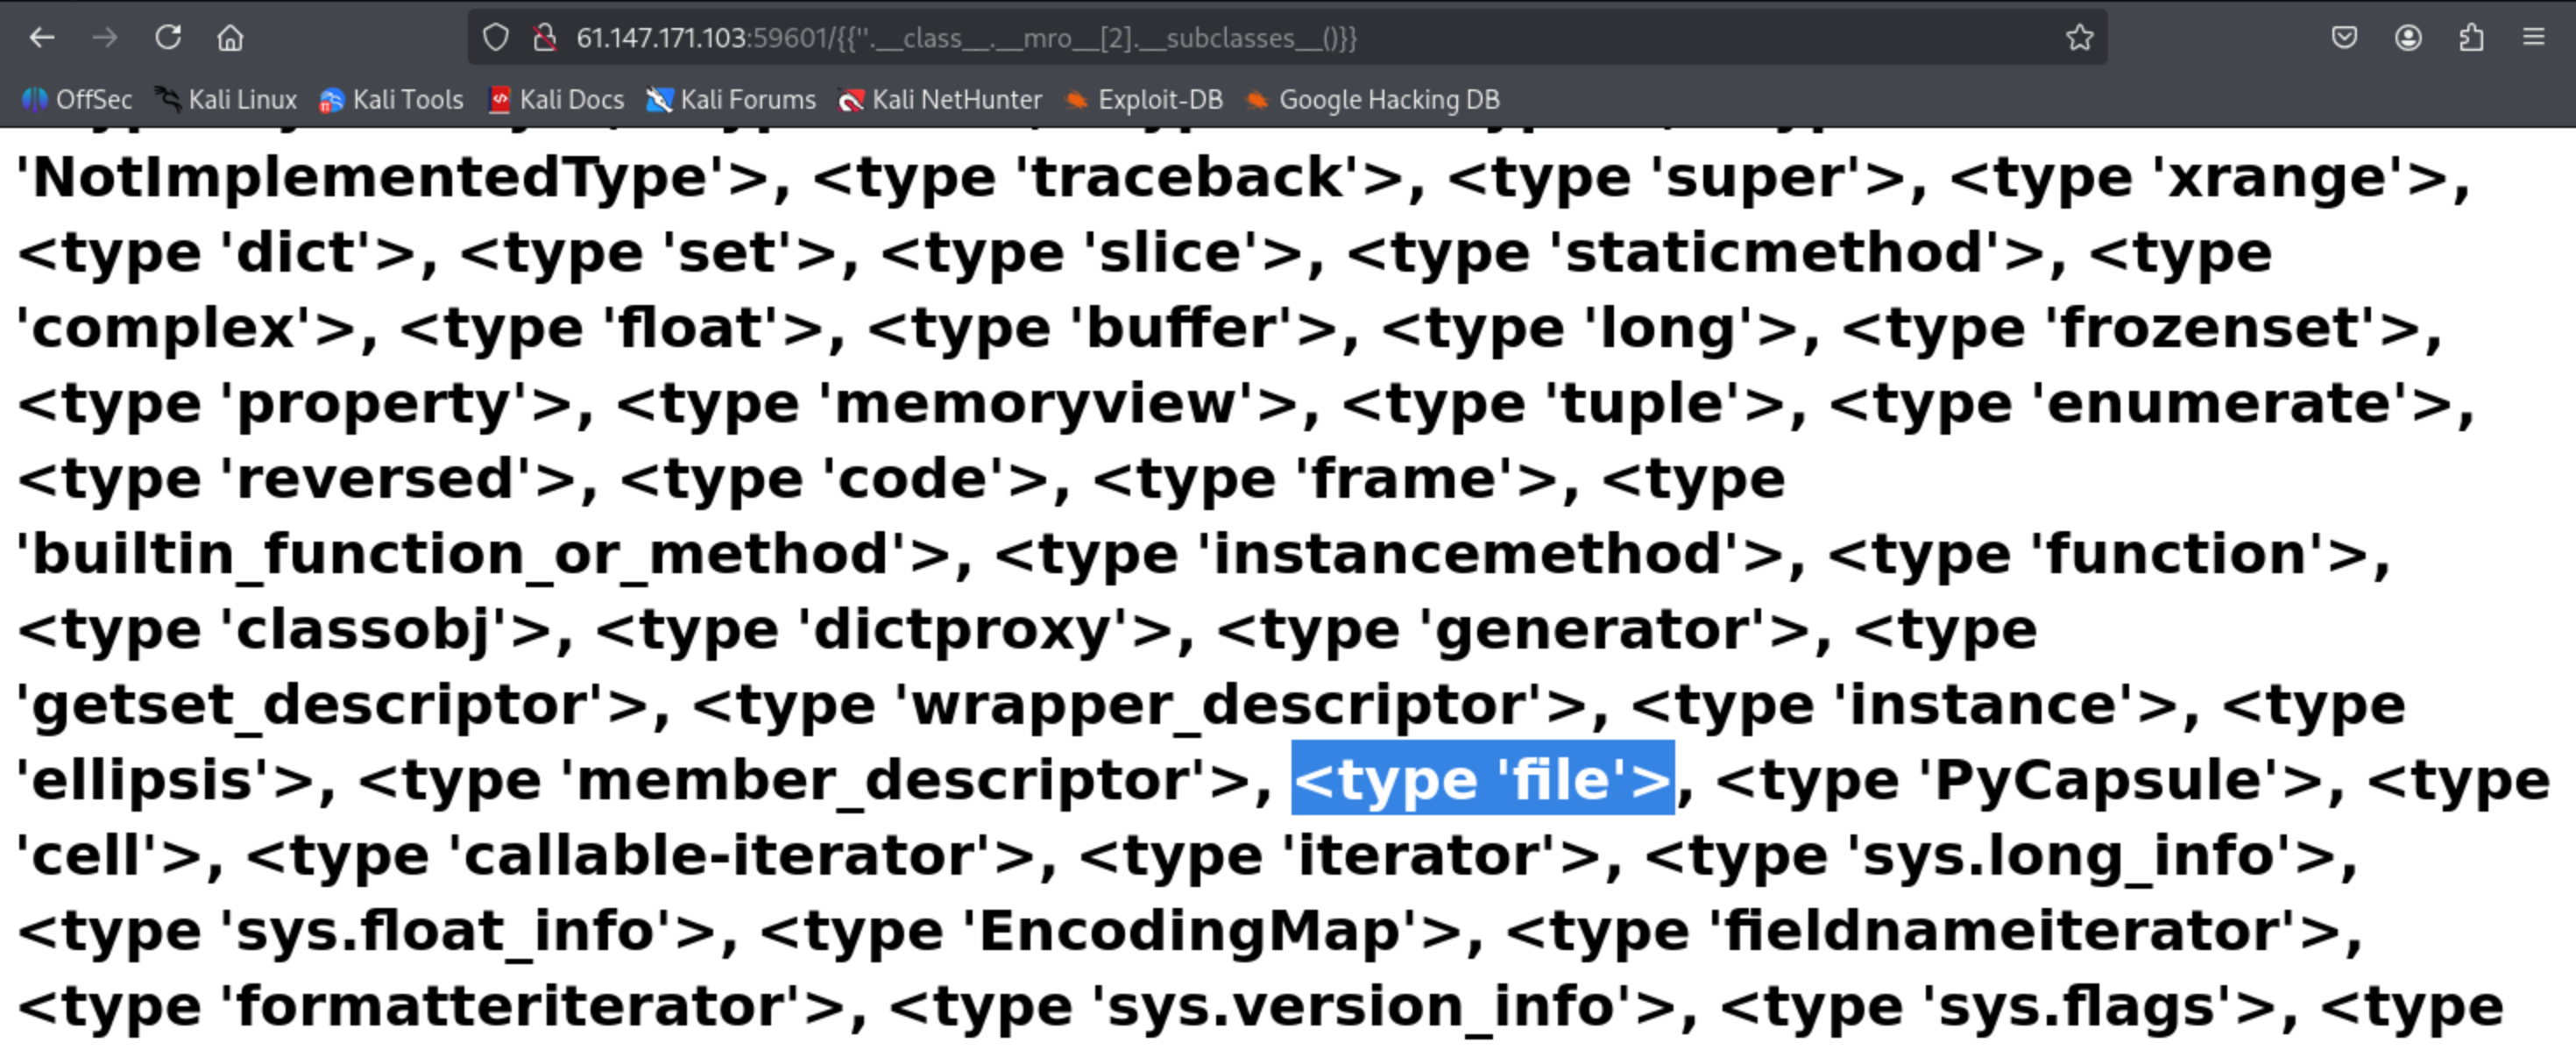Click the browser Back arrow
This screenshot has width=2576, height=1057.
coord(42,38)
